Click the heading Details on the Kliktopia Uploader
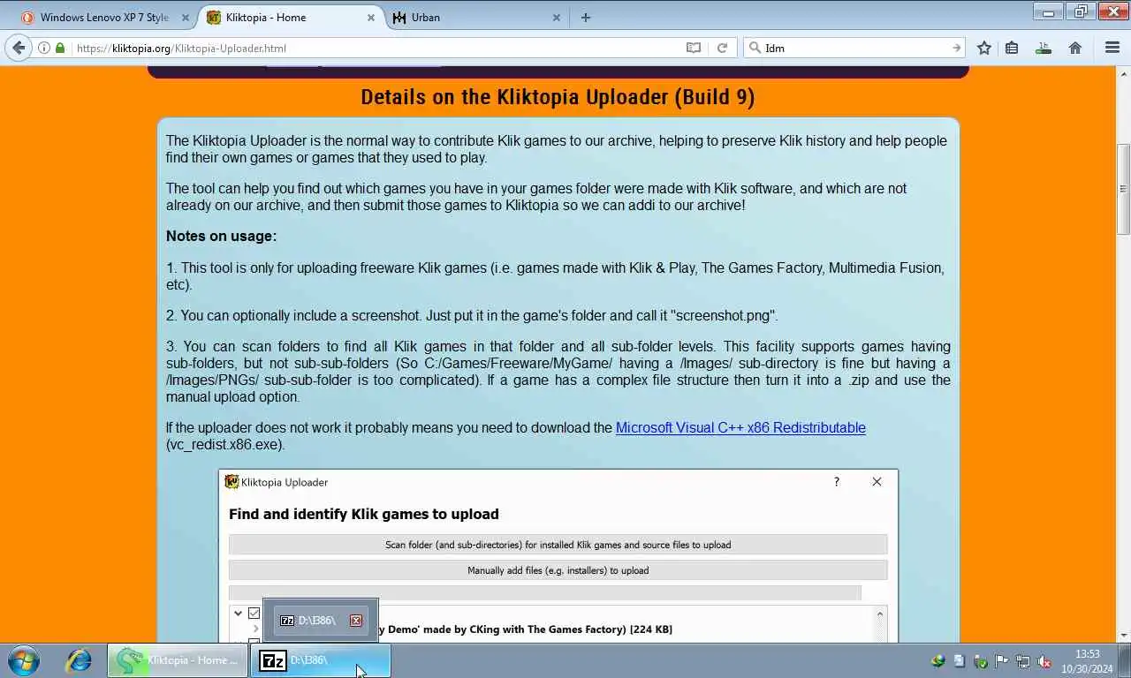 pos(558,97)
